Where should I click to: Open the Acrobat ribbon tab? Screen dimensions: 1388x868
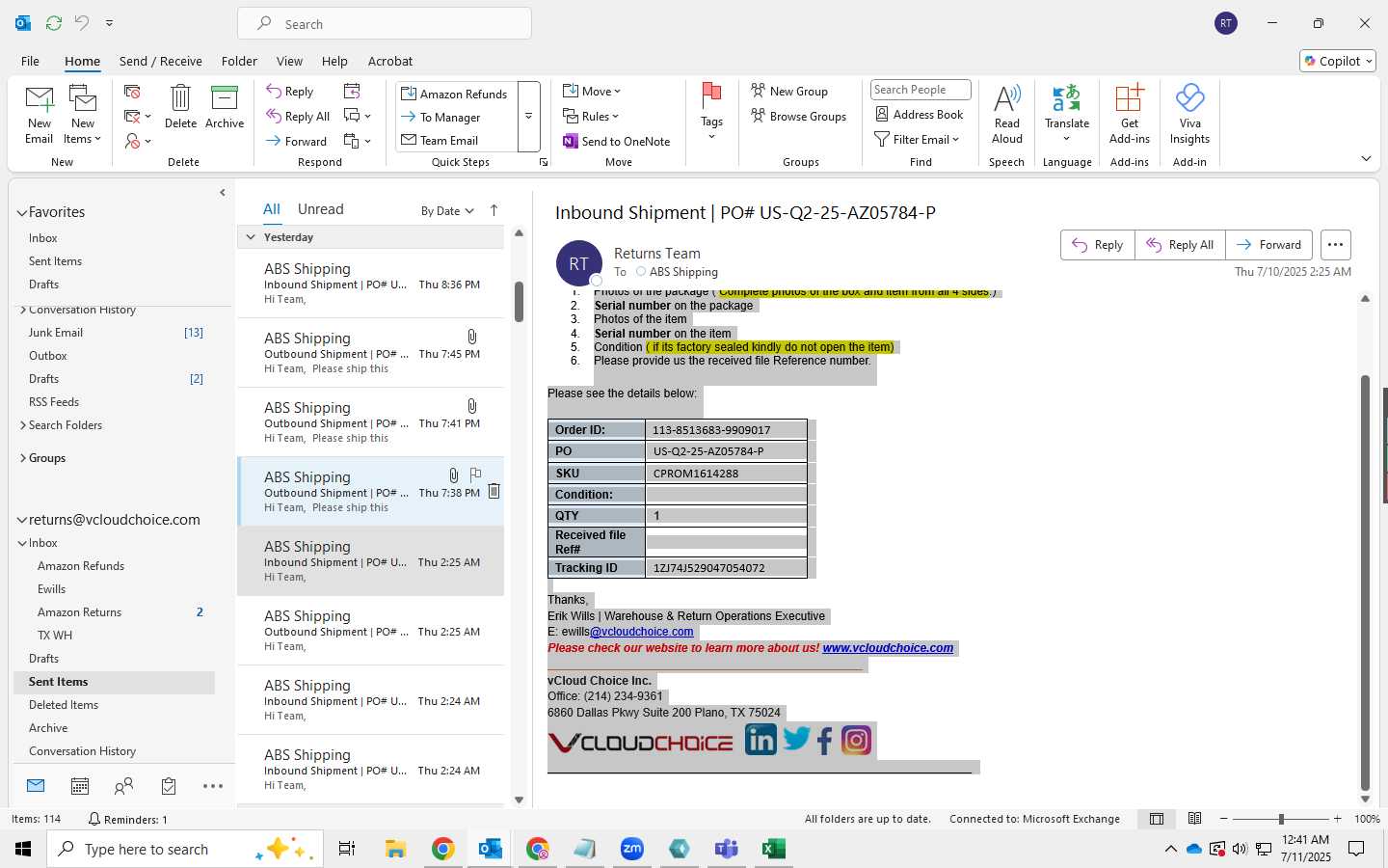click(x=390, y=61)
